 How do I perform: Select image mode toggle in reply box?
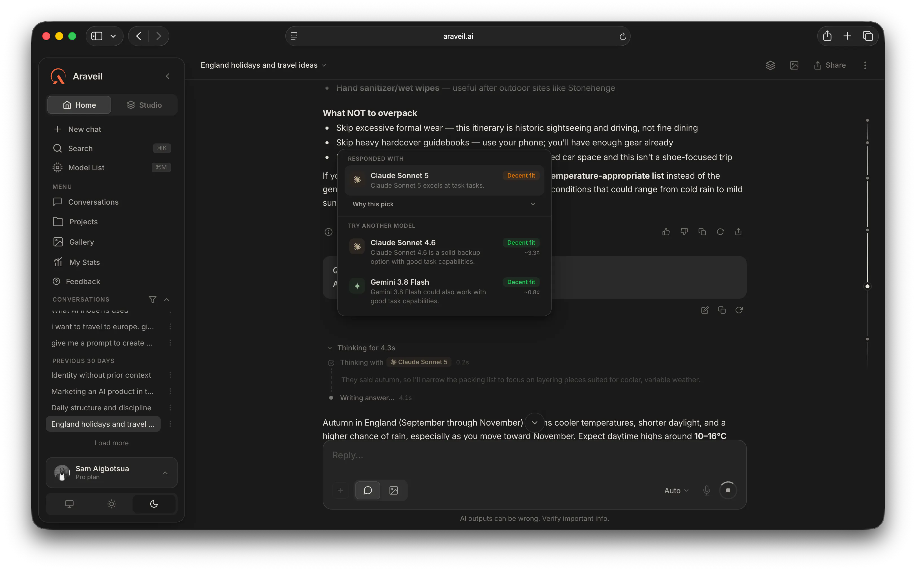tap(393, 490)
